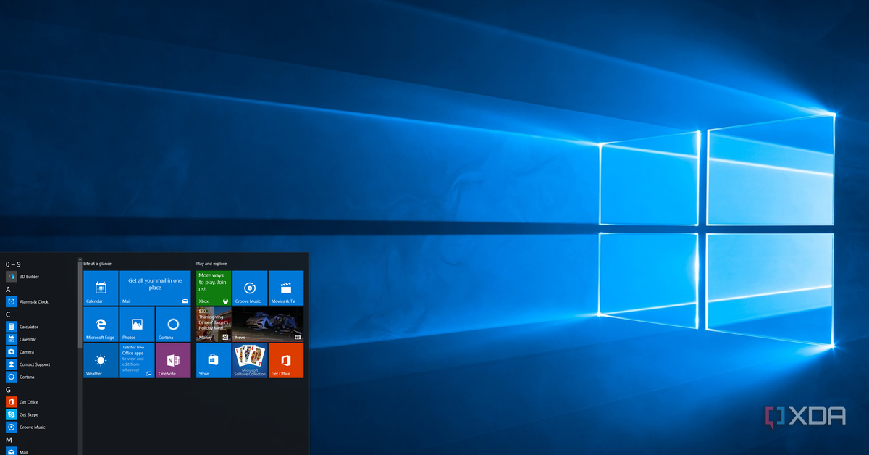Open the News live tile
The image size is (869, 455).
[x=268, y=324]
